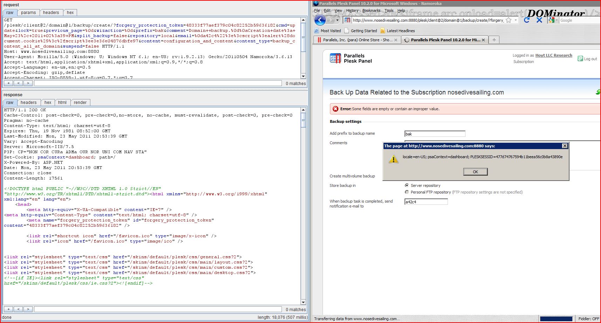Click the Log out link
Screen dimensions: 601x323
[590, 59]
